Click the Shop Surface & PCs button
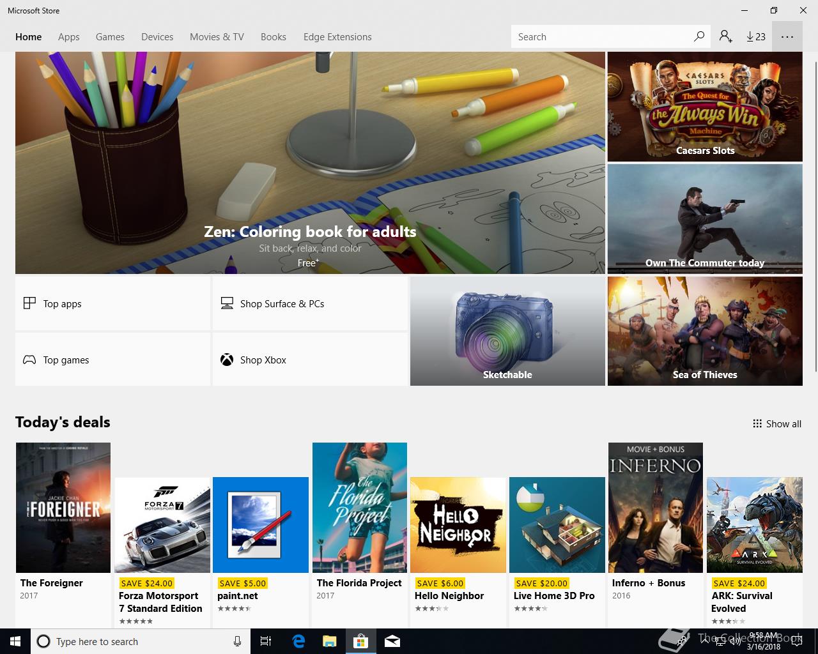The height and width of the screenshot is (654, 818). 310,303
